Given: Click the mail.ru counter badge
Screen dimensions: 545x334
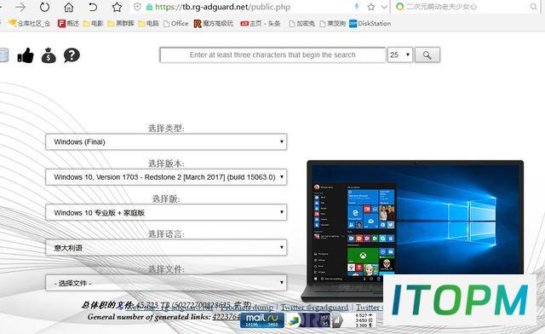Looking at the screenshot, I should tap(262, 320).
